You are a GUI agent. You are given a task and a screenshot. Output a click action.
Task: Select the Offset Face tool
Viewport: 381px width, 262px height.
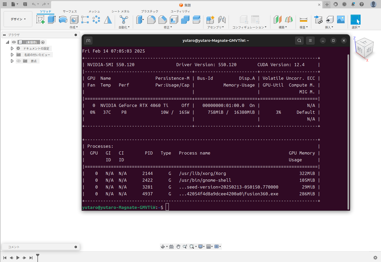tap(196, 20)
